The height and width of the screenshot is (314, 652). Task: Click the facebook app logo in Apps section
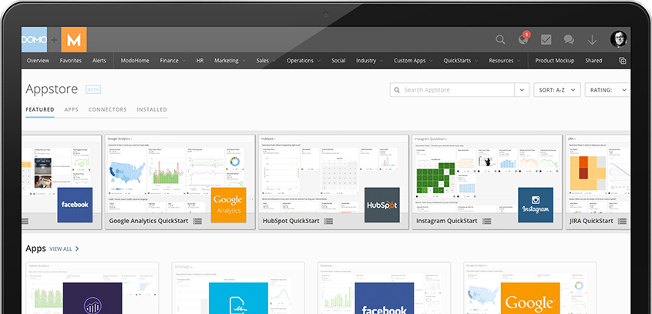pos(385,298)
